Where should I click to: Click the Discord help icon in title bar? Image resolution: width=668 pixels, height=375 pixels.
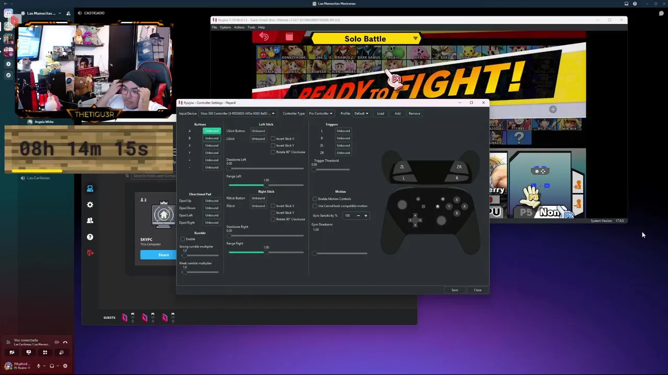point(635,4)
